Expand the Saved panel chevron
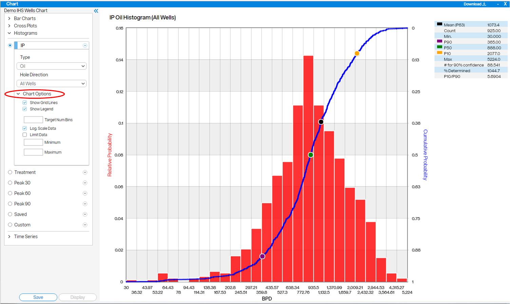Screen dimensions: 510x304 [85, 214]
